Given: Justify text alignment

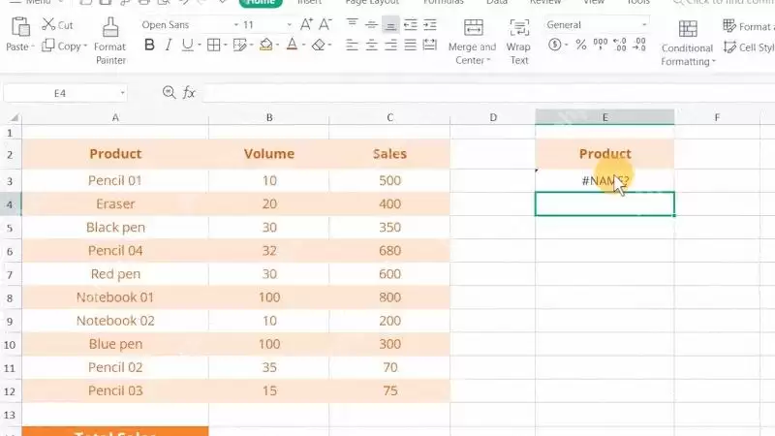Looking at the screenshot, I should point(410,46).
